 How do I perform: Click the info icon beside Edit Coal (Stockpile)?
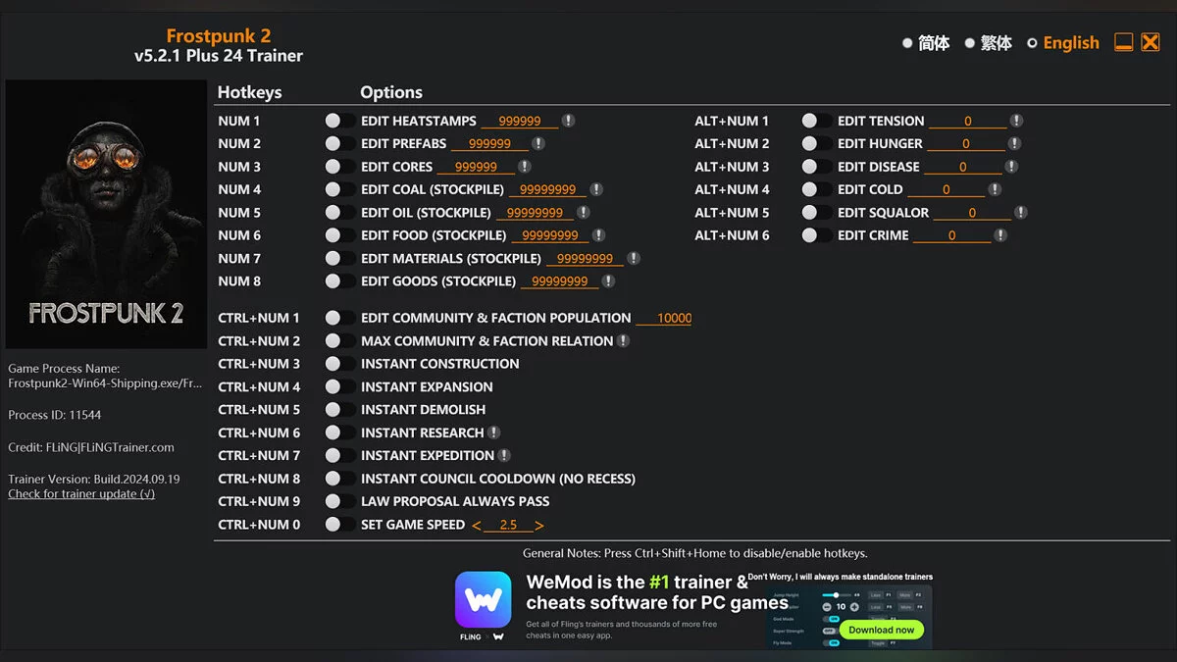595,189
